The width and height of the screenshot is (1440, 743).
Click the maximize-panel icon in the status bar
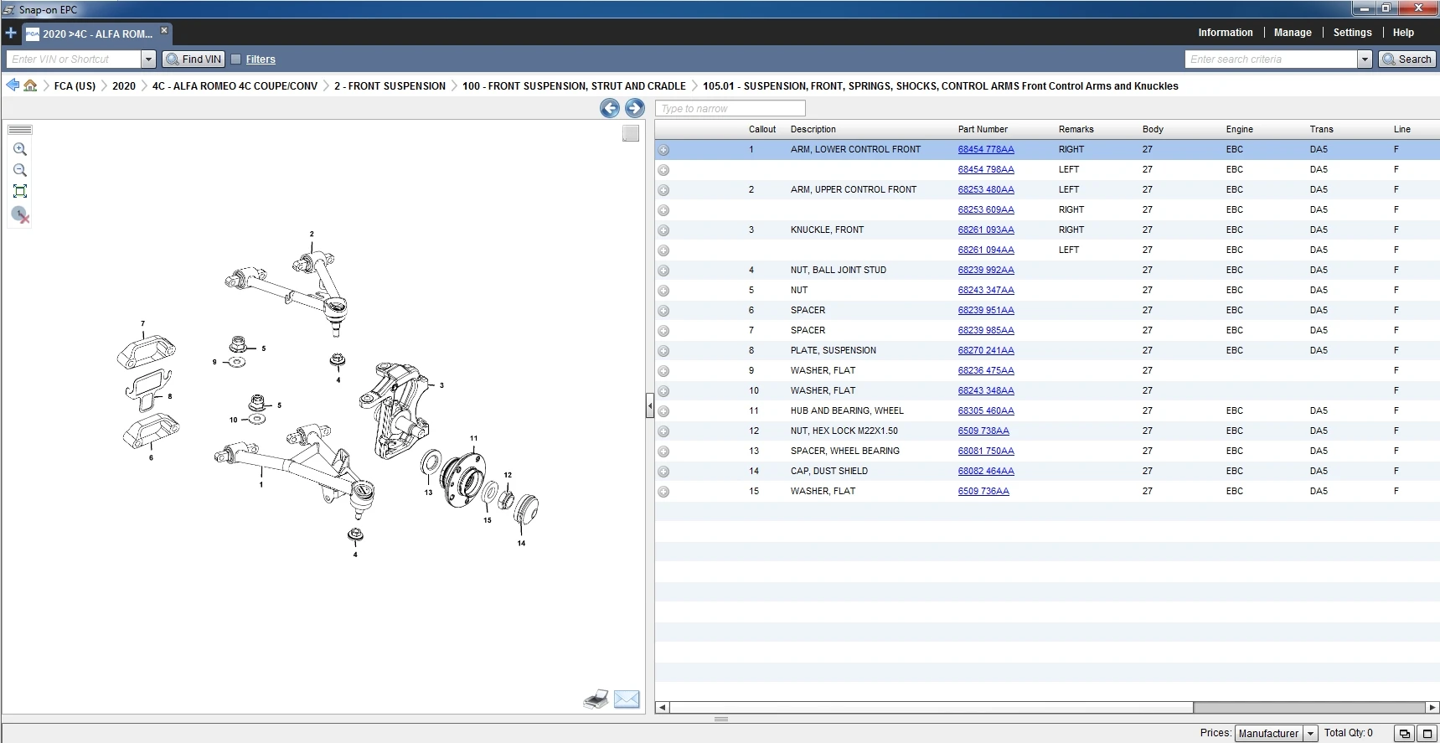point(1427,733)
